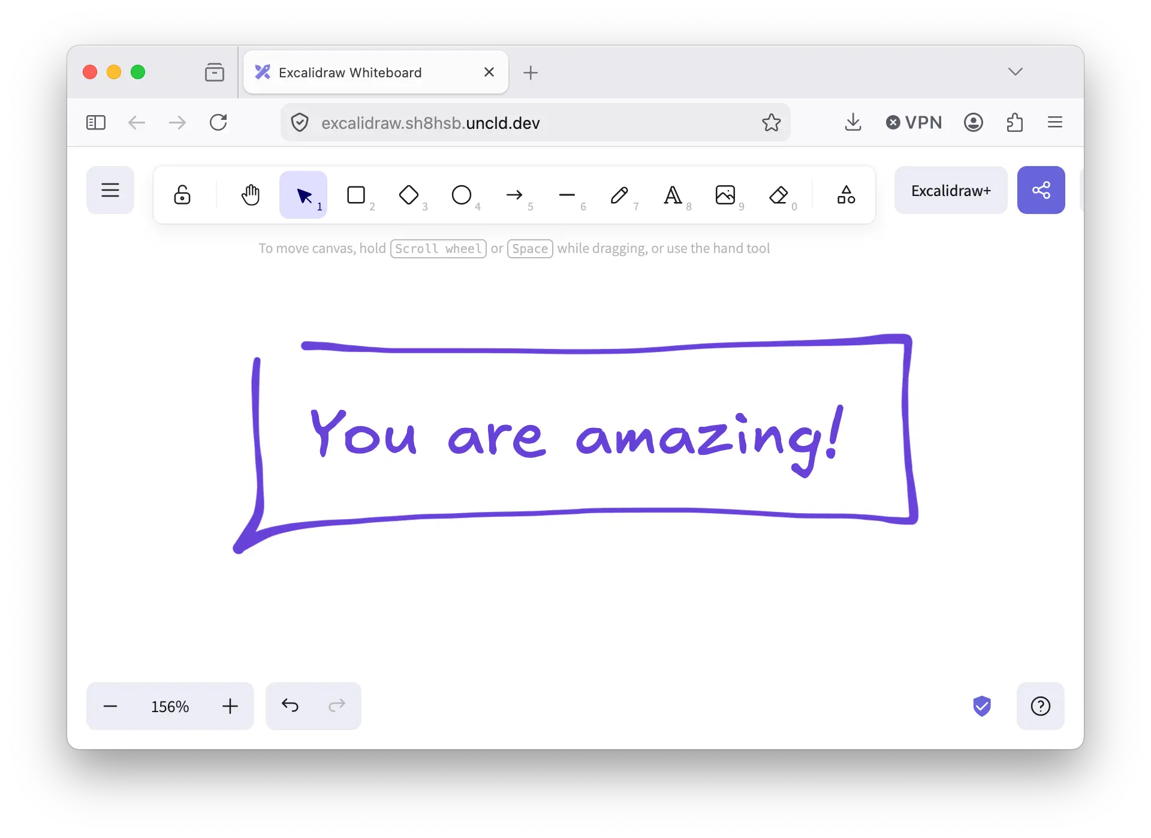Screen dimensions: 1151x838
Task: Open the Help question mark button
Action: click(1041, 706)
